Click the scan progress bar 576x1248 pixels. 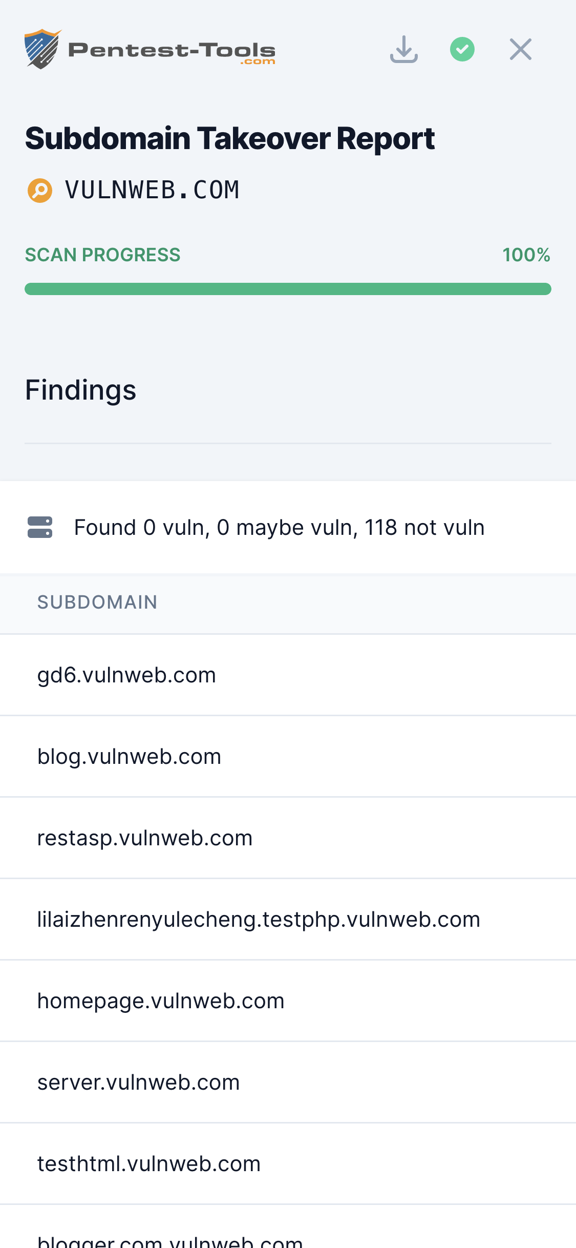[x=288, y=288]
